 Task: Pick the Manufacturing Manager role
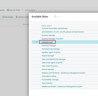51,49
